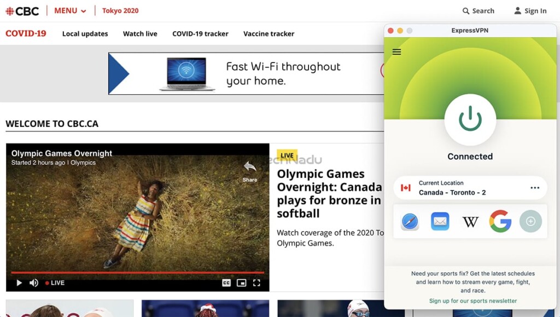Open the COVID-19 section heading
560x317 pixels.
(26, 33)
